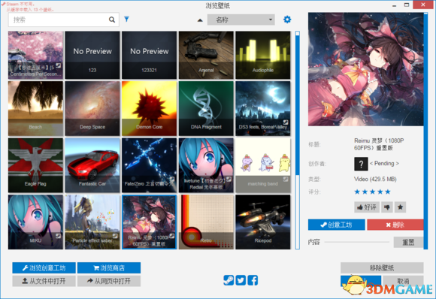This screenshot has height=299, width=436.
Task: Select the Retro wallpaper thumbnail
Action: coord(206,222)
